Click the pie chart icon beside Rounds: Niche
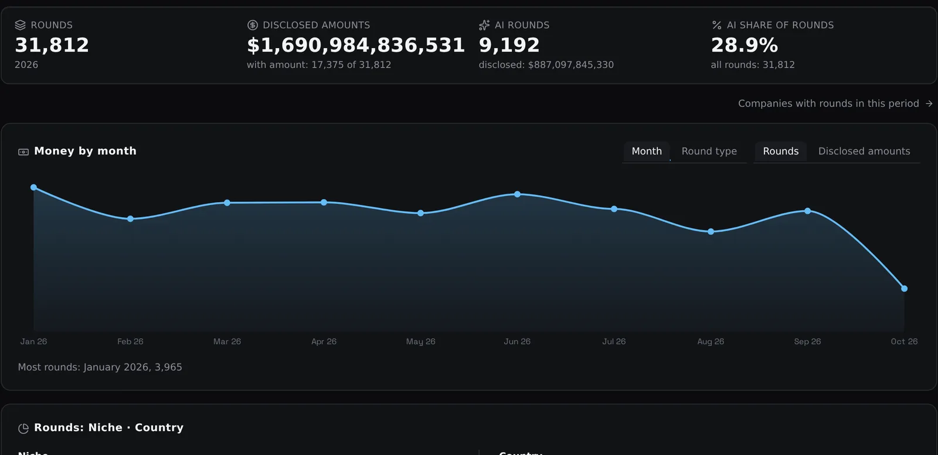938x455 pixels. pyautogui.click(x=23, y=428)
